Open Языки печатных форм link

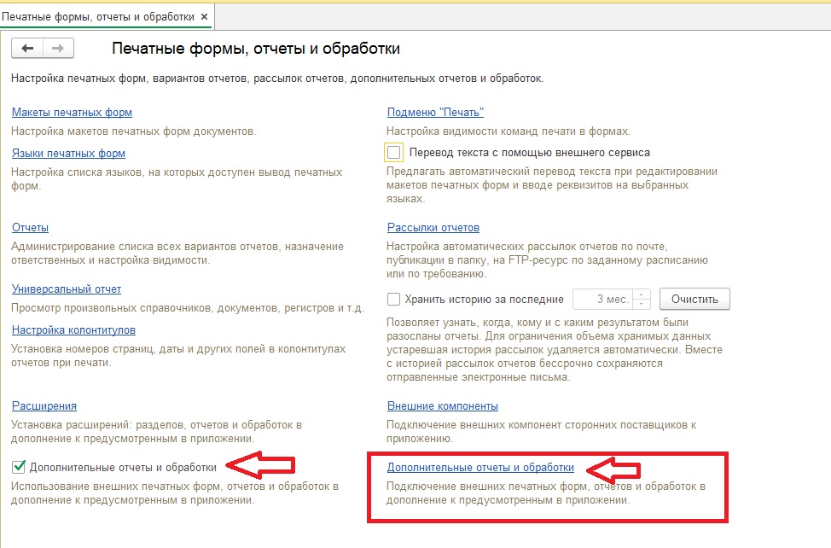point(68,153)
